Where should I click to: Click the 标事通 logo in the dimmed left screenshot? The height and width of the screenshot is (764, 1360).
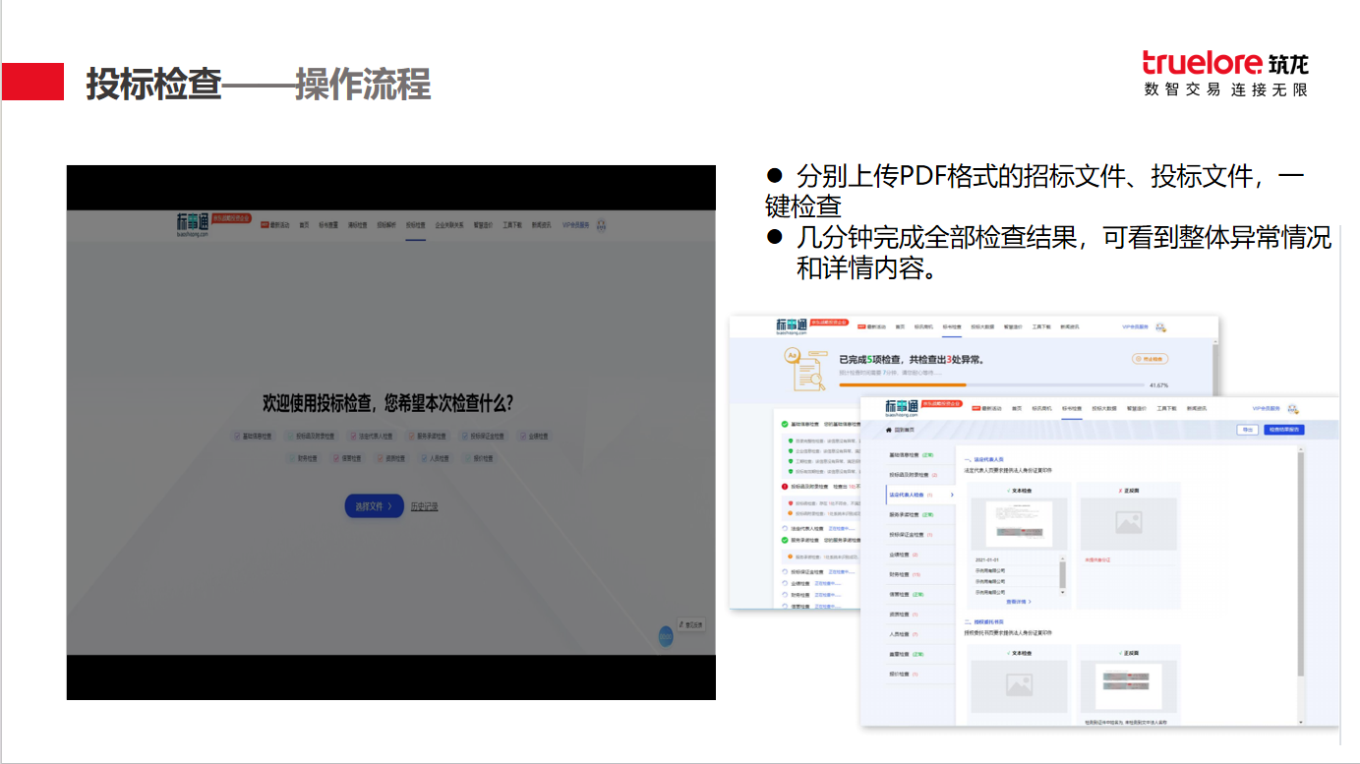[x=192, y=224]
